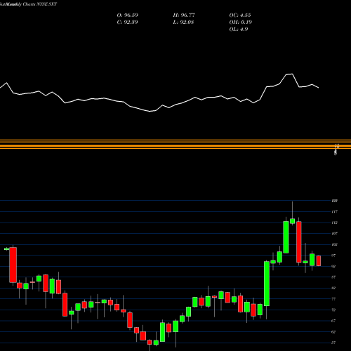Click the 102 price axis label
This screenshot has height=351, width=351.
point(335,244)
